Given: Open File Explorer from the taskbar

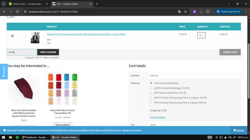Looking at the screenshot, I should (x=11, y=137).
